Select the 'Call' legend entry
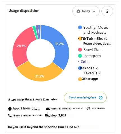The image size is (121, 134). click(84, 62)
